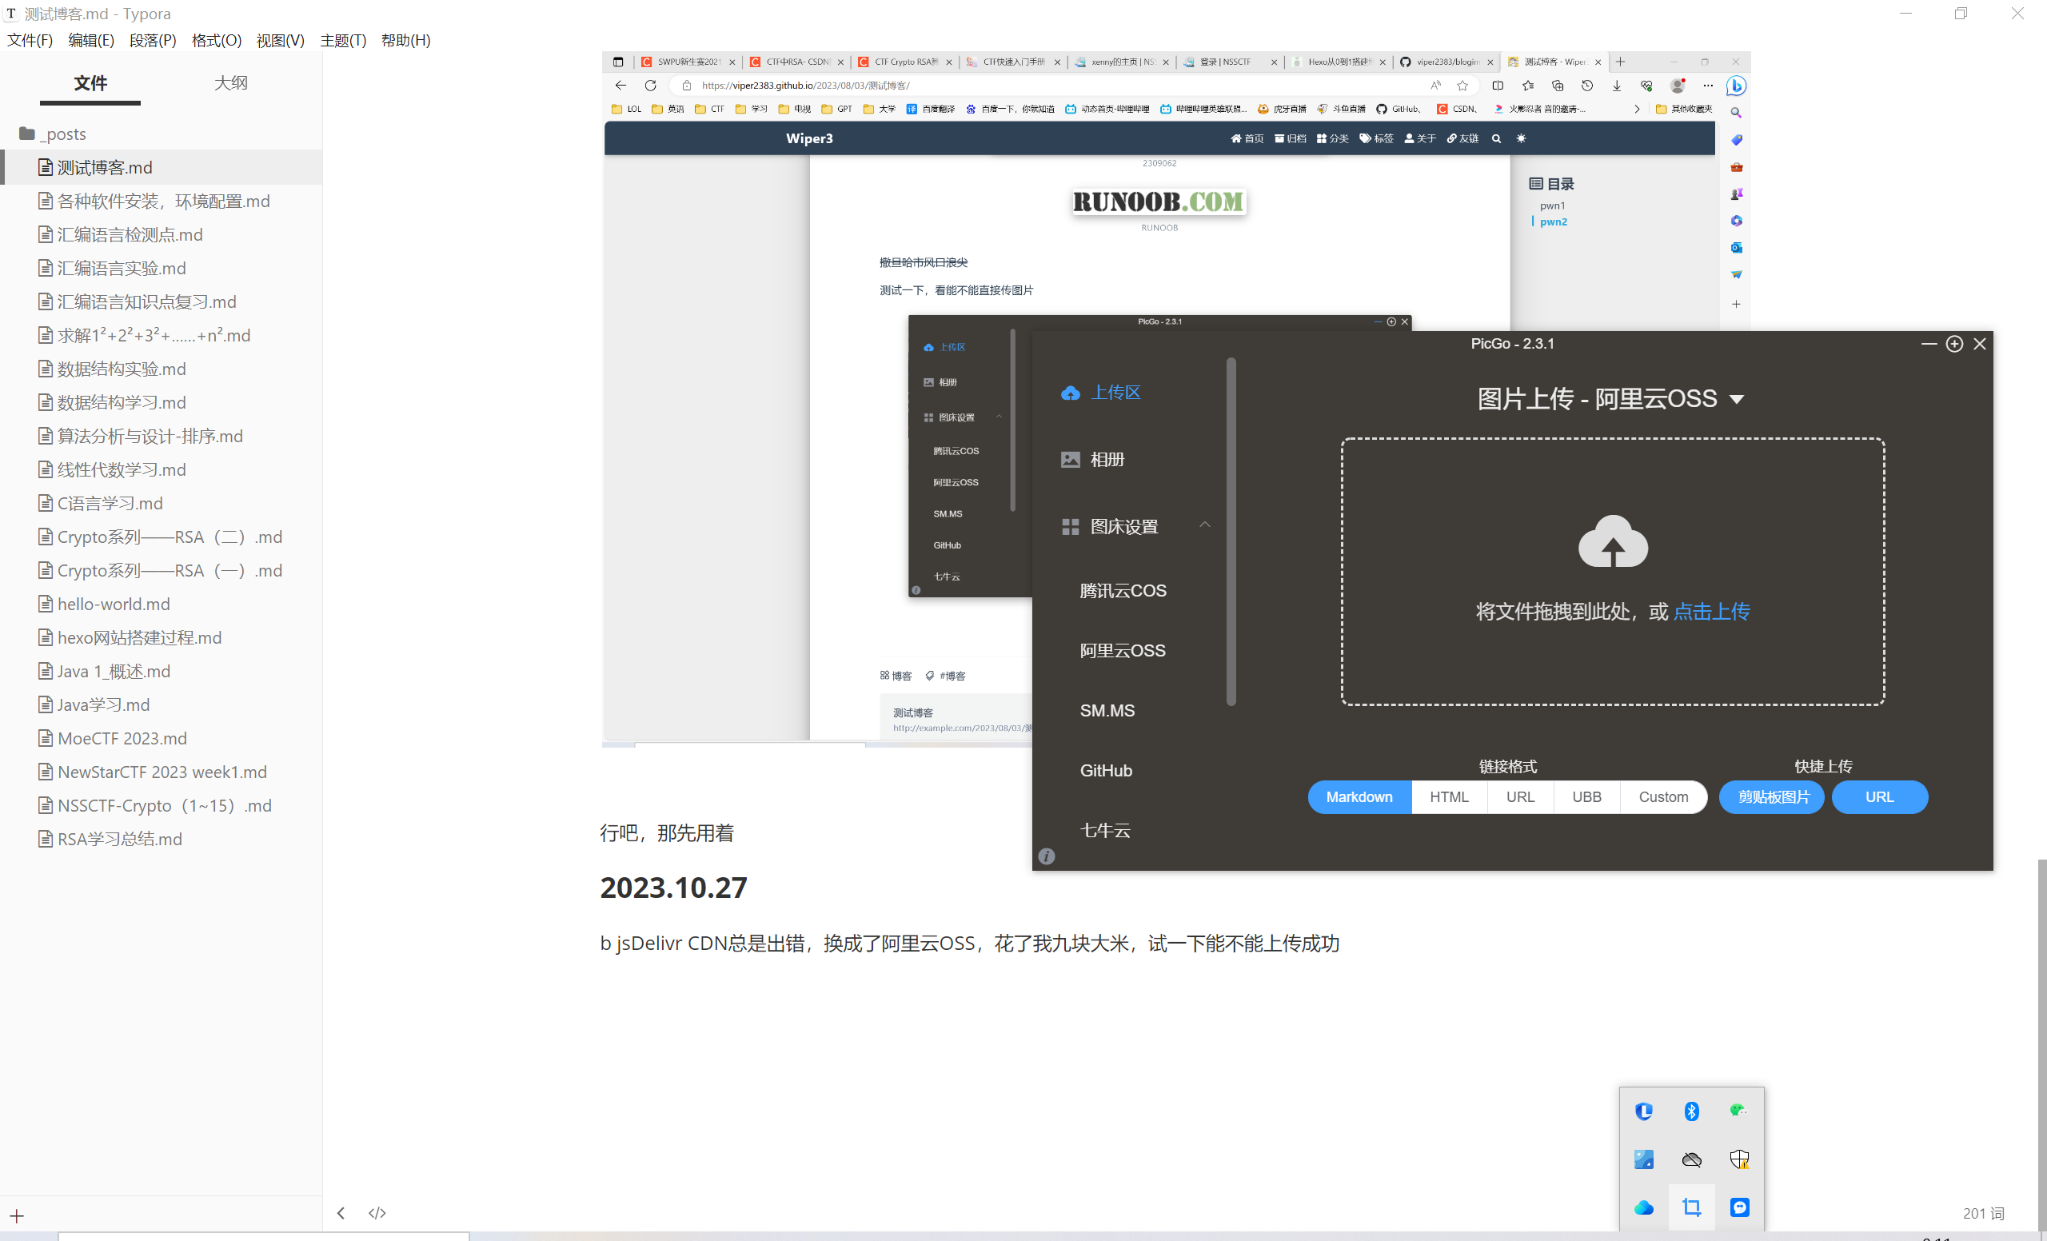Open SM.MS settings in PicGo

click(x=1107, y=710)
